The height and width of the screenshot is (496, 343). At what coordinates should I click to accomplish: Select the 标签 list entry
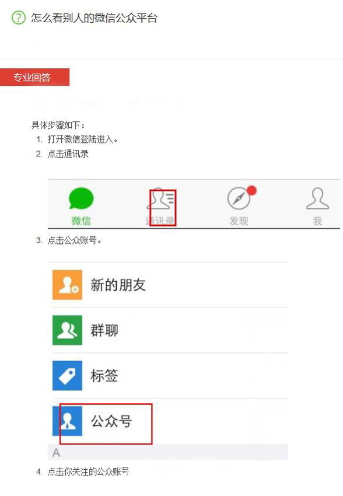pyautogui.click(x=170, y=375)
